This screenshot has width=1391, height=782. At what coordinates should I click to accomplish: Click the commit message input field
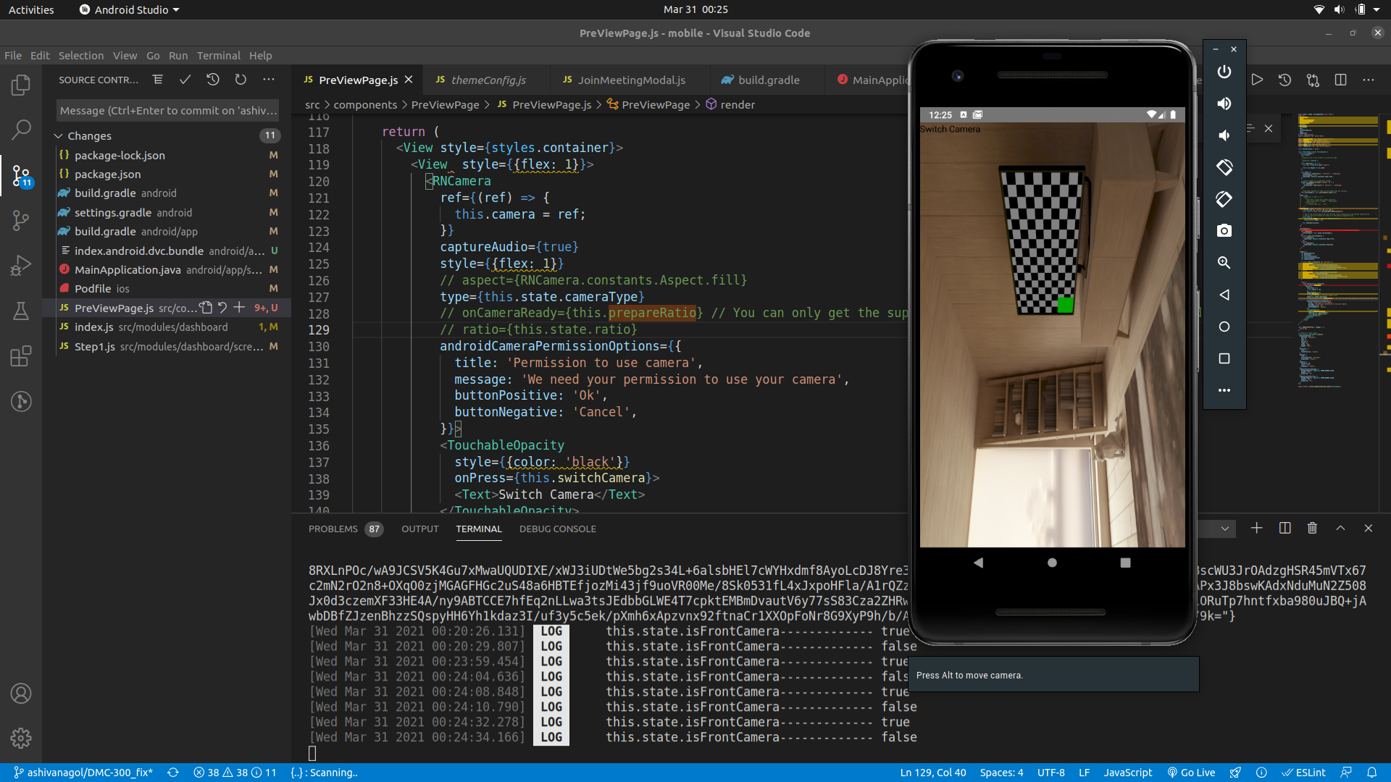(167, 111)
